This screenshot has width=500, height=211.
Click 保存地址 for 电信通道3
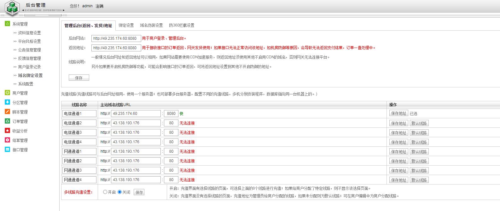tap(399, 133)
